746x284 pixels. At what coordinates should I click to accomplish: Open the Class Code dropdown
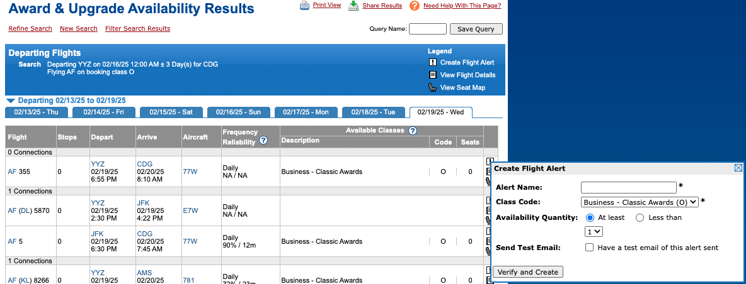click(640, 202)
